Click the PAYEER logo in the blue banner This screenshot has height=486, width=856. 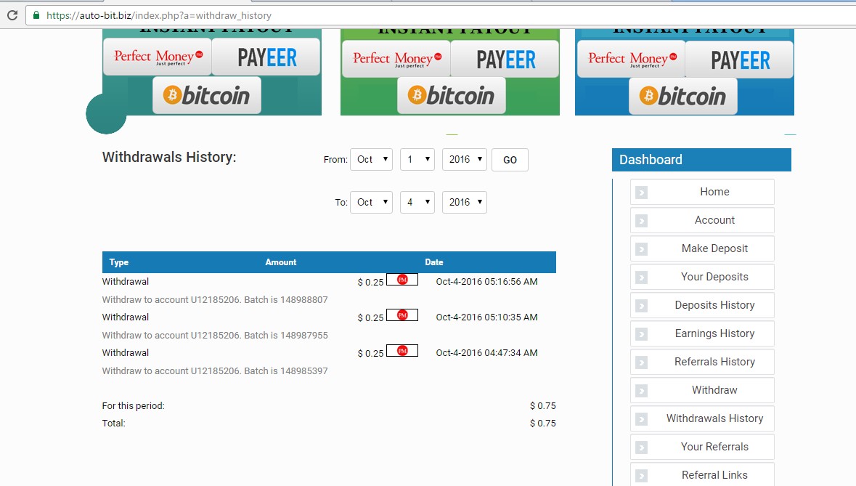pos(740,60)
